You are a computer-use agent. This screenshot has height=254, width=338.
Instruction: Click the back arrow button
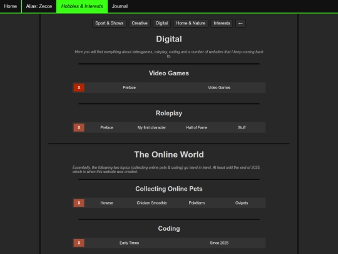click(x=240, y=23)
